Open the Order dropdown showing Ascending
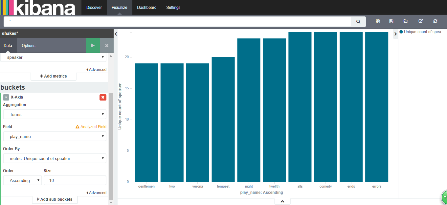 click(22, 180)
